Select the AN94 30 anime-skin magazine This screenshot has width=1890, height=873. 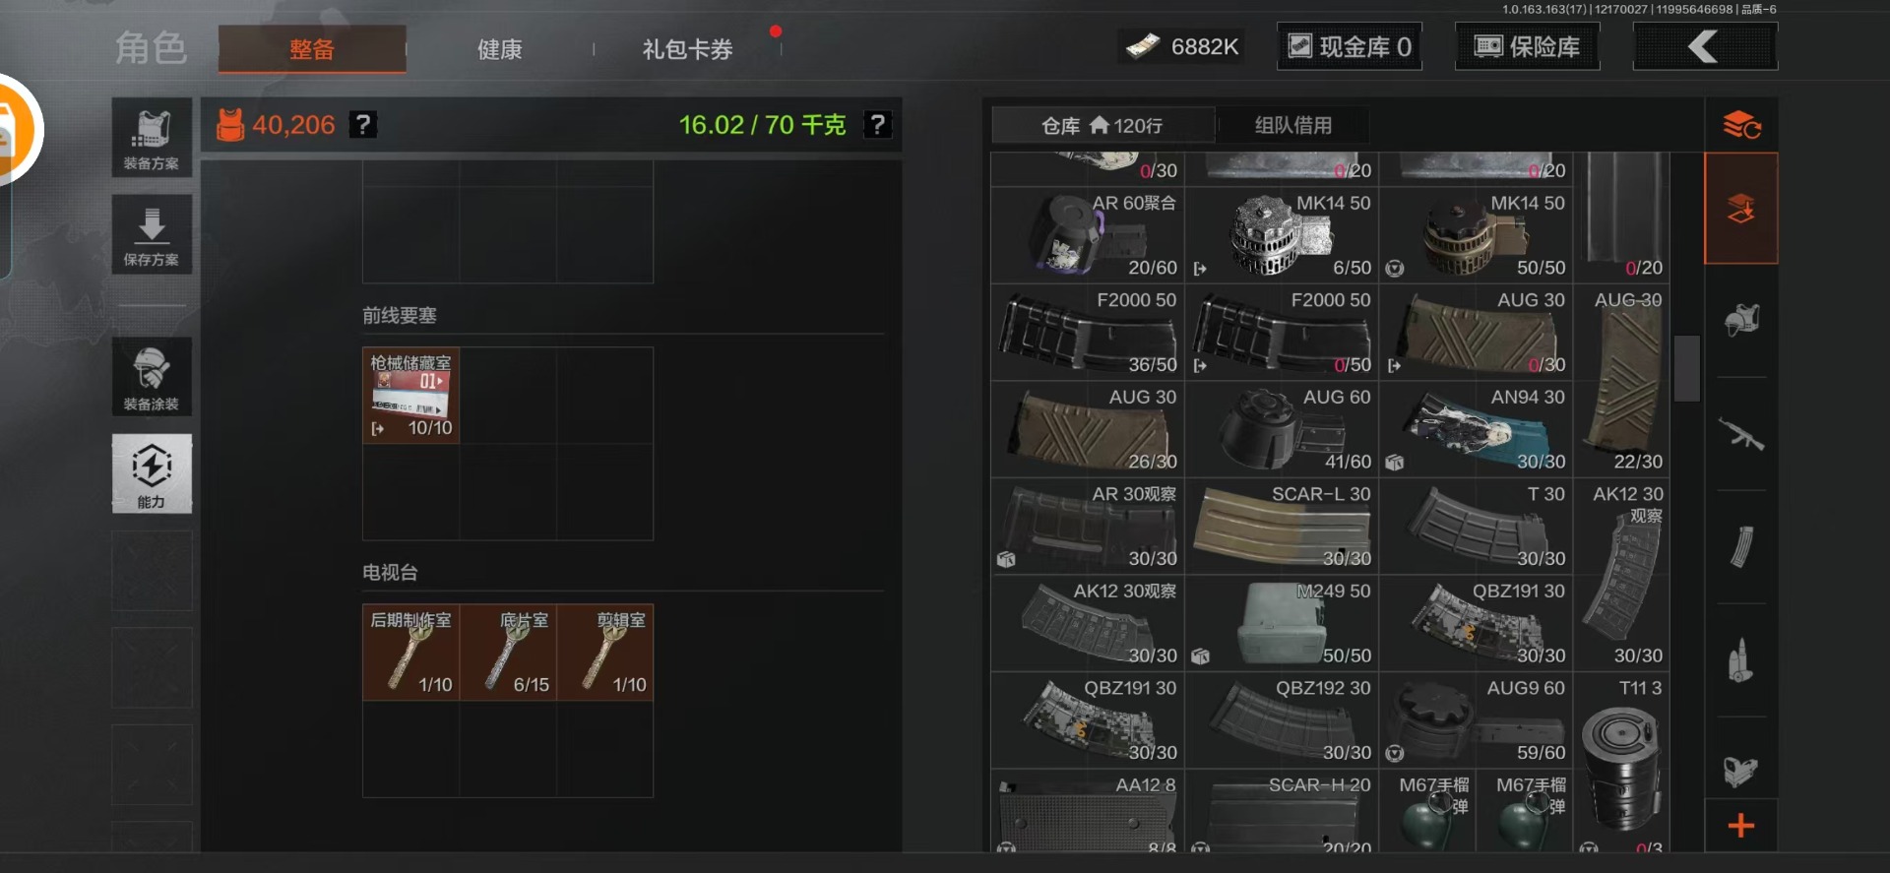point(1476,429)
